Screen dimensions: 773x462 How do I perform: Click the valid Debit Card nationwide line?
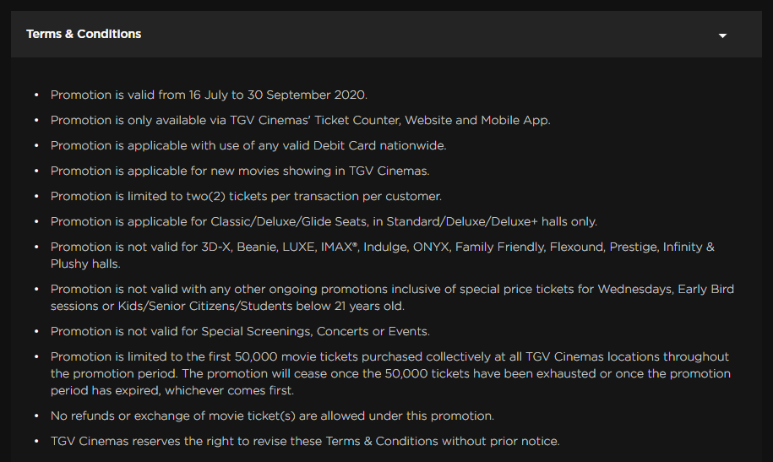click(x=248, y=145)
